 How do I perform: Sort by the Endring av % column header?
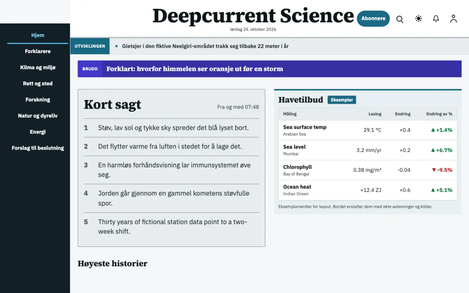[x=439, y=114]
